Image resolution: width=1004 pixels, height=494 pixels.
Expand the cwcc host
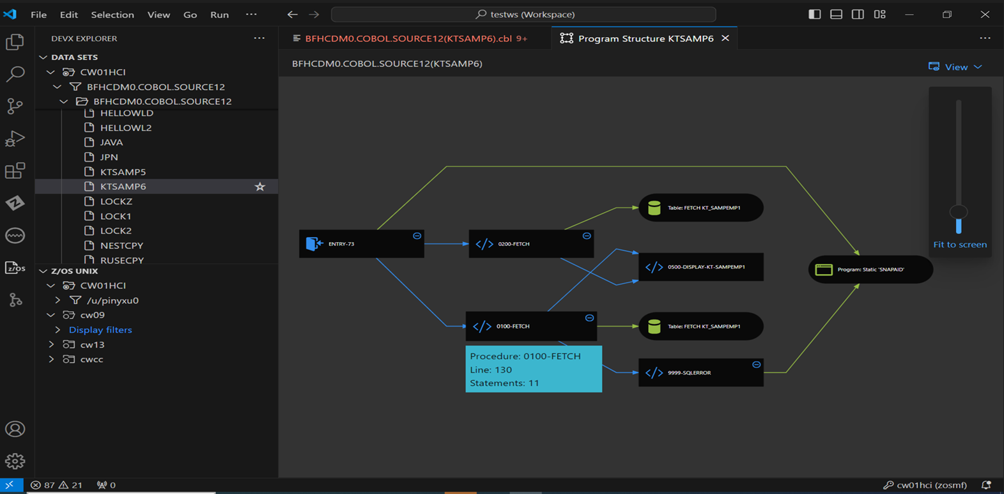(52, 359)
